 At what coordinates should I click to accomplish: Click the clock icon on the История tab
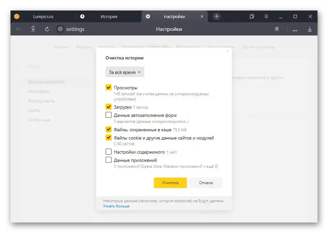point(82,16)
